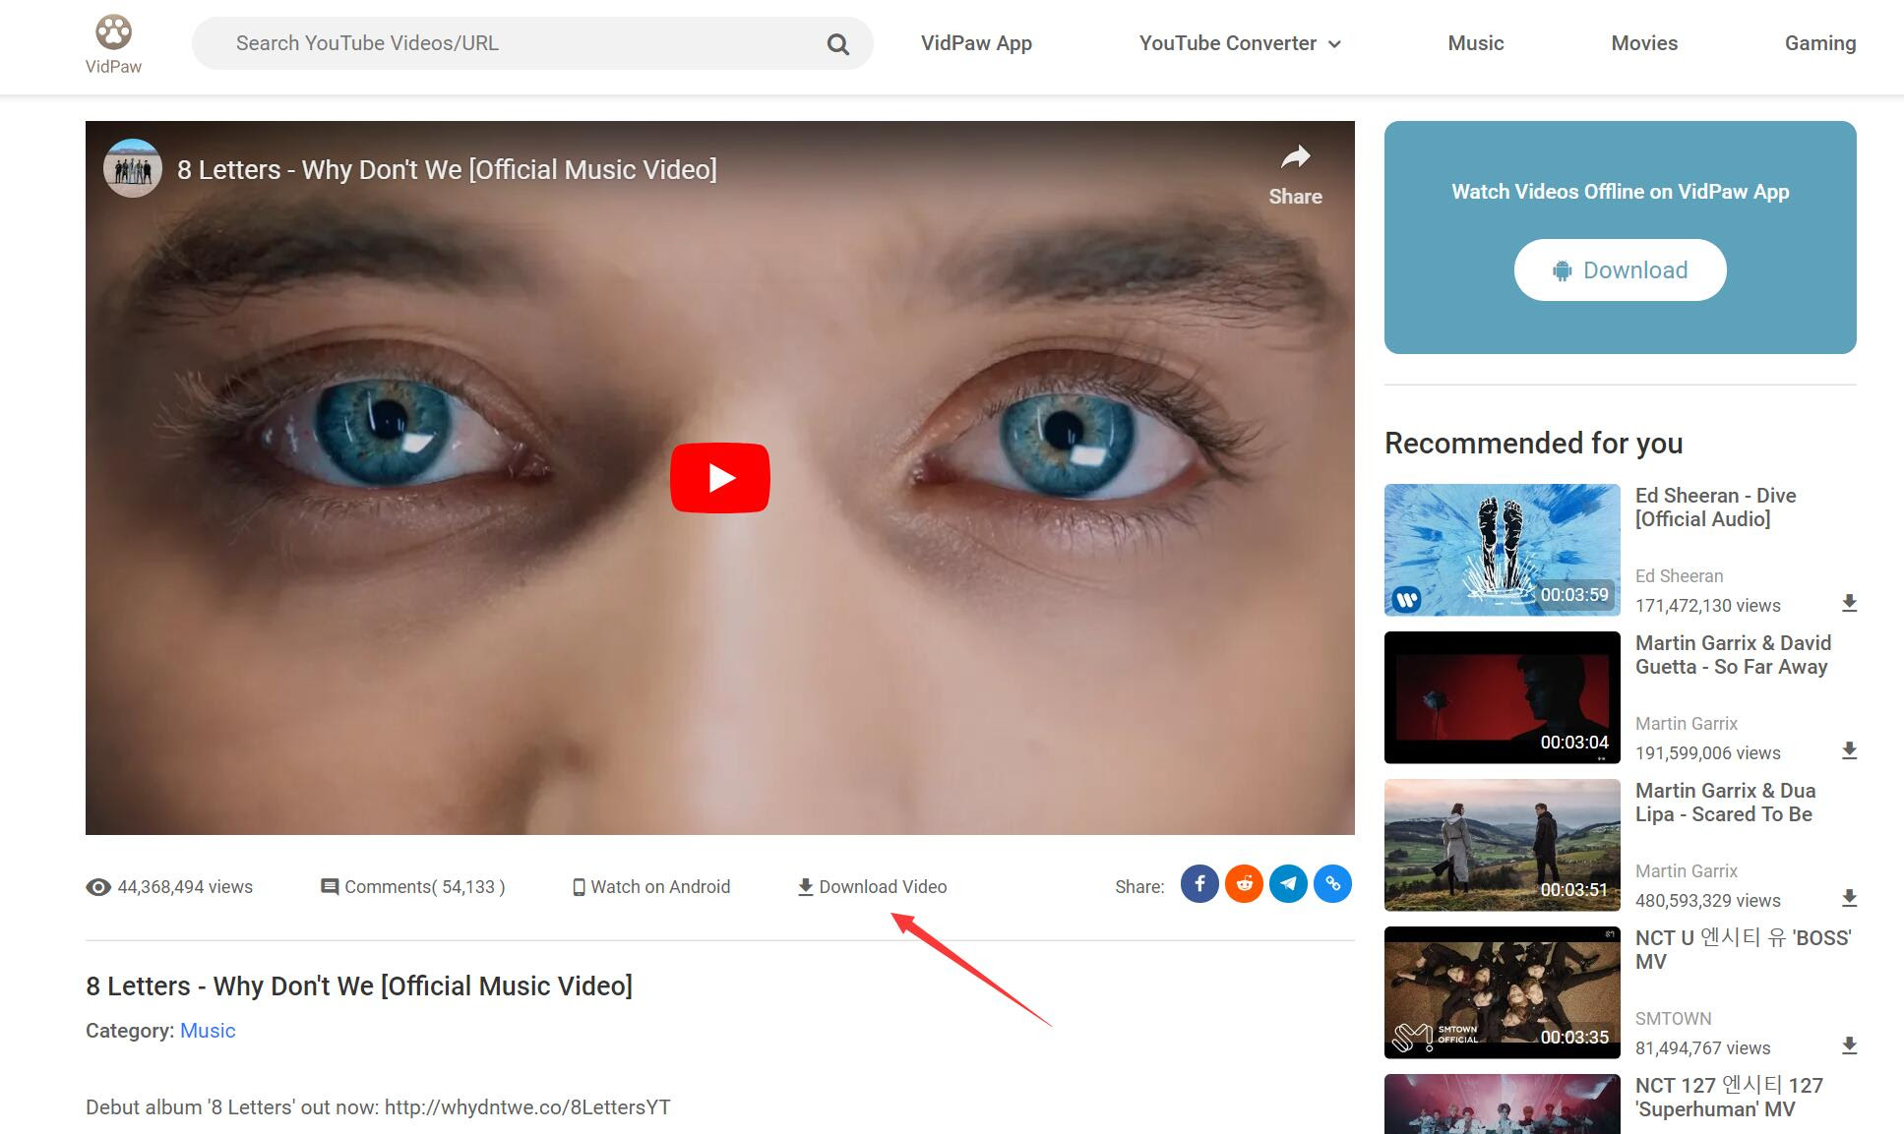Click the Ed Sheeran channel name
Screen dimensions: 1904x1134
(1679, 575)
